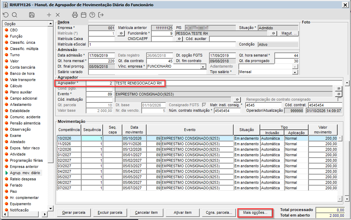
Task: Expand the Tipo salário dropdown
Action: click(x=295, y=72)
